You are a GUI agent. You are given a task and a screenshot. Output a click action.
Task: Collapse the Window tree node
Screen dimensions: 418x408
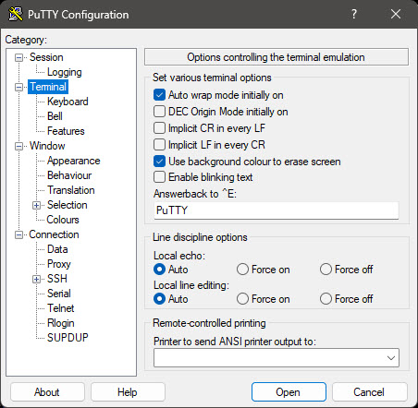(19, 146)
